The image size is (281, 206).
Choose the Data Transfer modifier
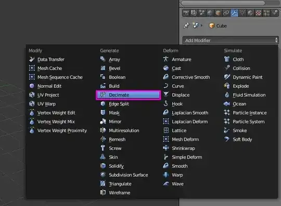[47, 59]
